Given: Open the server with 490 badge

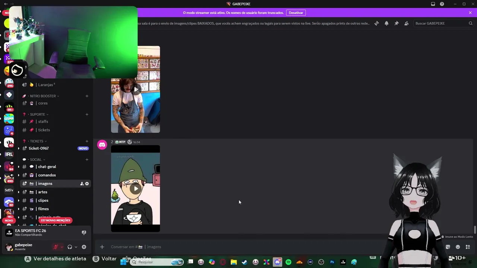Looking at the screenshot, I should tap(9, 178).
